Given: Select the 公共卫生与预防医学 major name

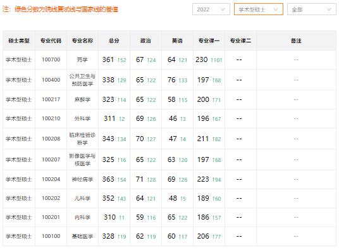Looking at the screenshot, I should tap(82, 80).
